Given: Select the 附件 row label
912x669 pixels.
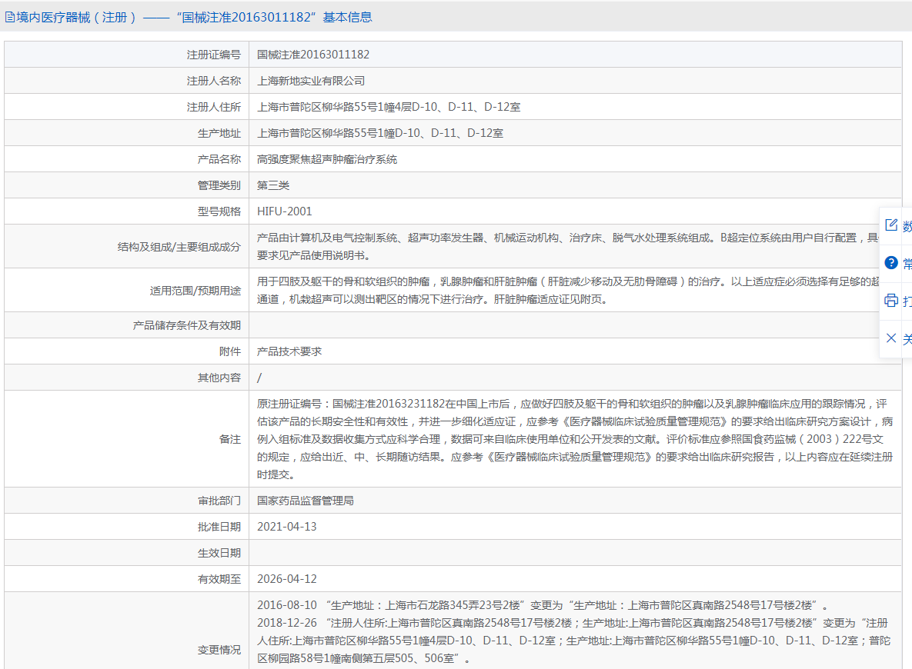Looking at the screenshot, I should (230, 351).
